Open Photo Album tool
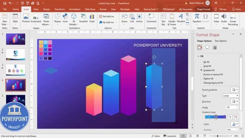The height and width of the screenshot is (138, 245). click(x=46, y=20)
